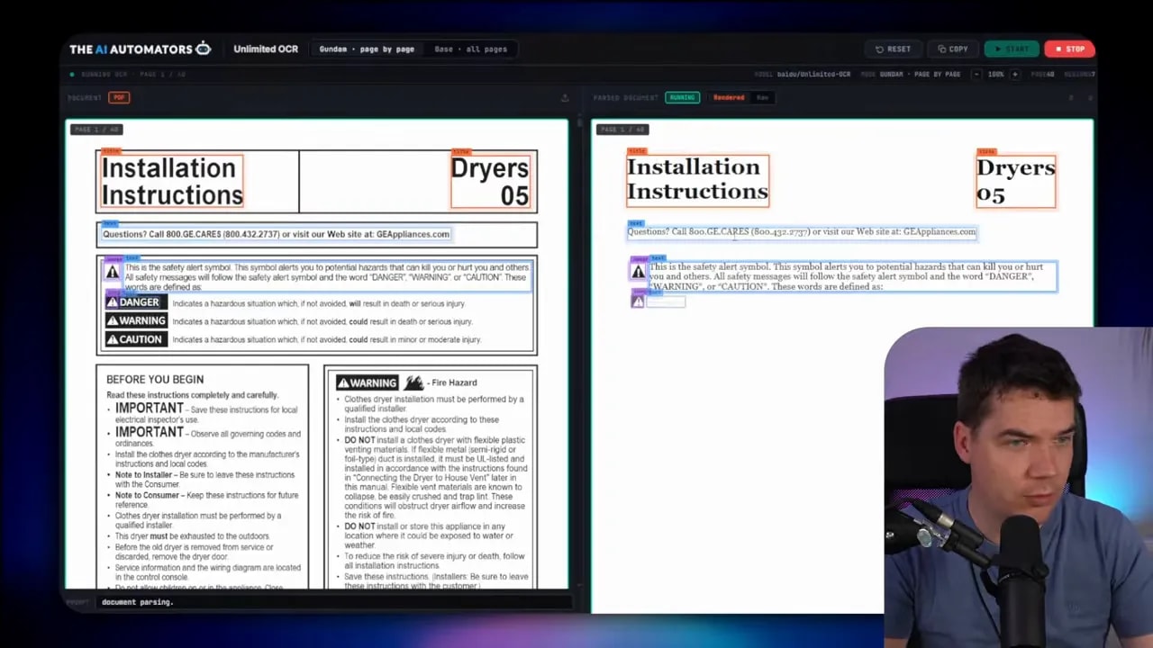Click the PDF badge beside Document label
Viewport: 1153px width, 648px height.
tap(119, 97)
